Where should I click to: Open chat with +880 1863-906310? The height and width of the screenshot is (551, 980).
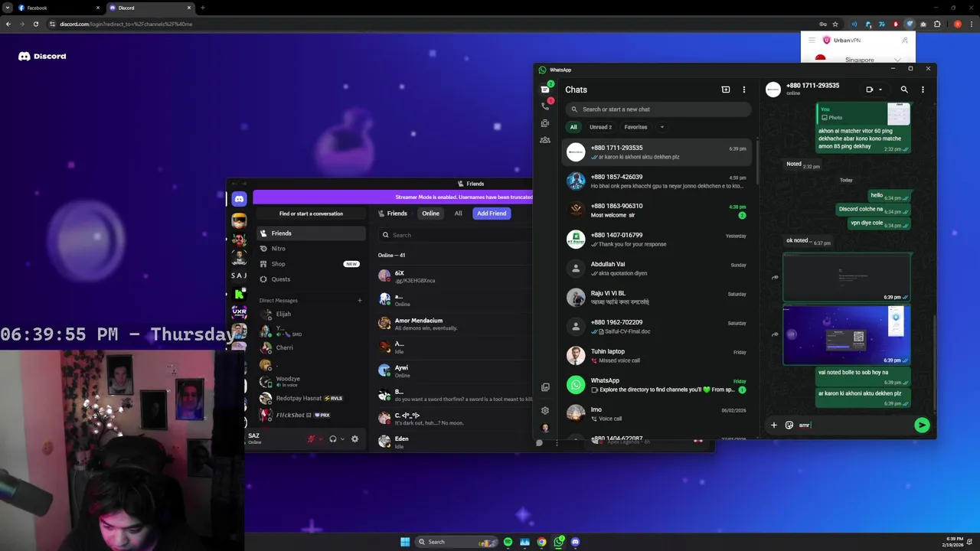tap(657, 210)
